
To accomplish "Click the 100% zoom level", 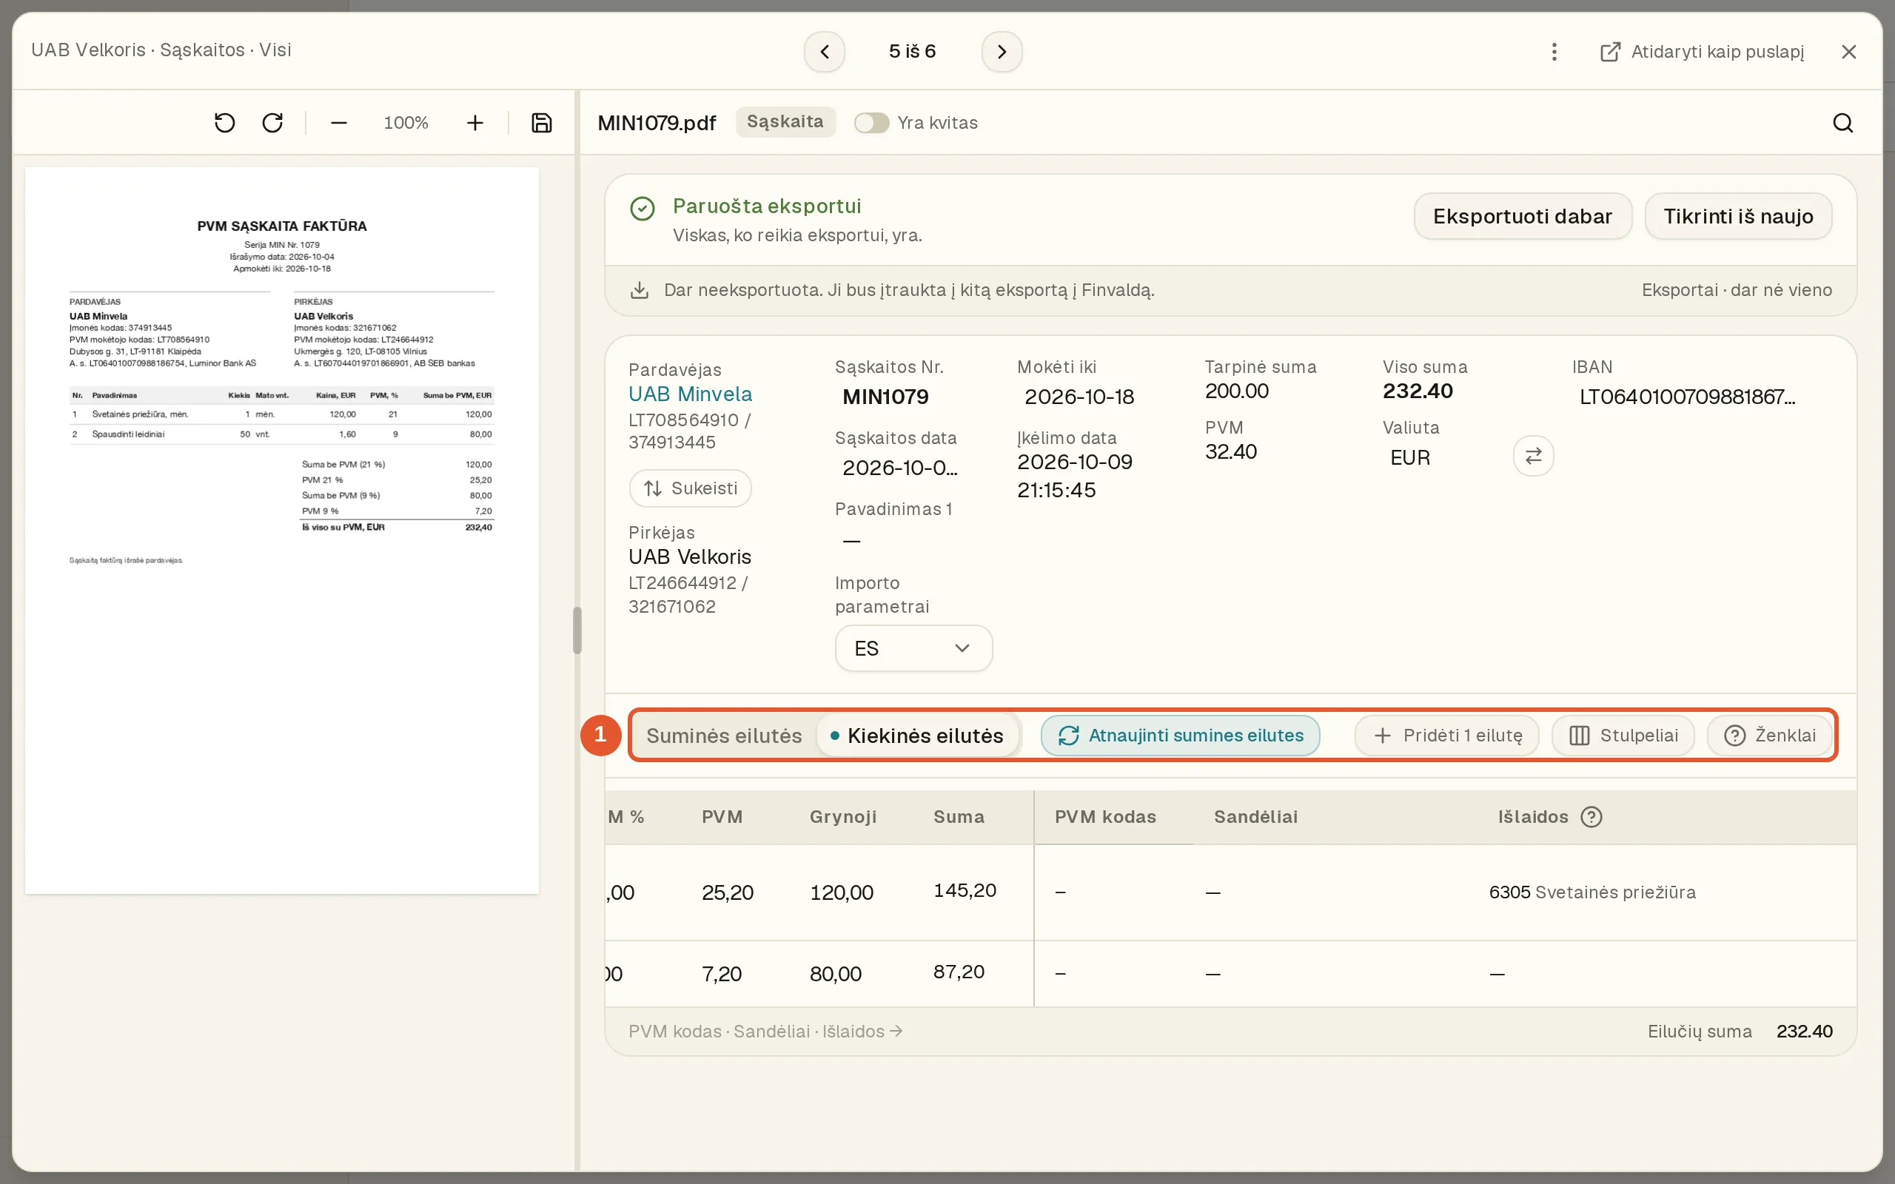I will [x=406, y=123].
